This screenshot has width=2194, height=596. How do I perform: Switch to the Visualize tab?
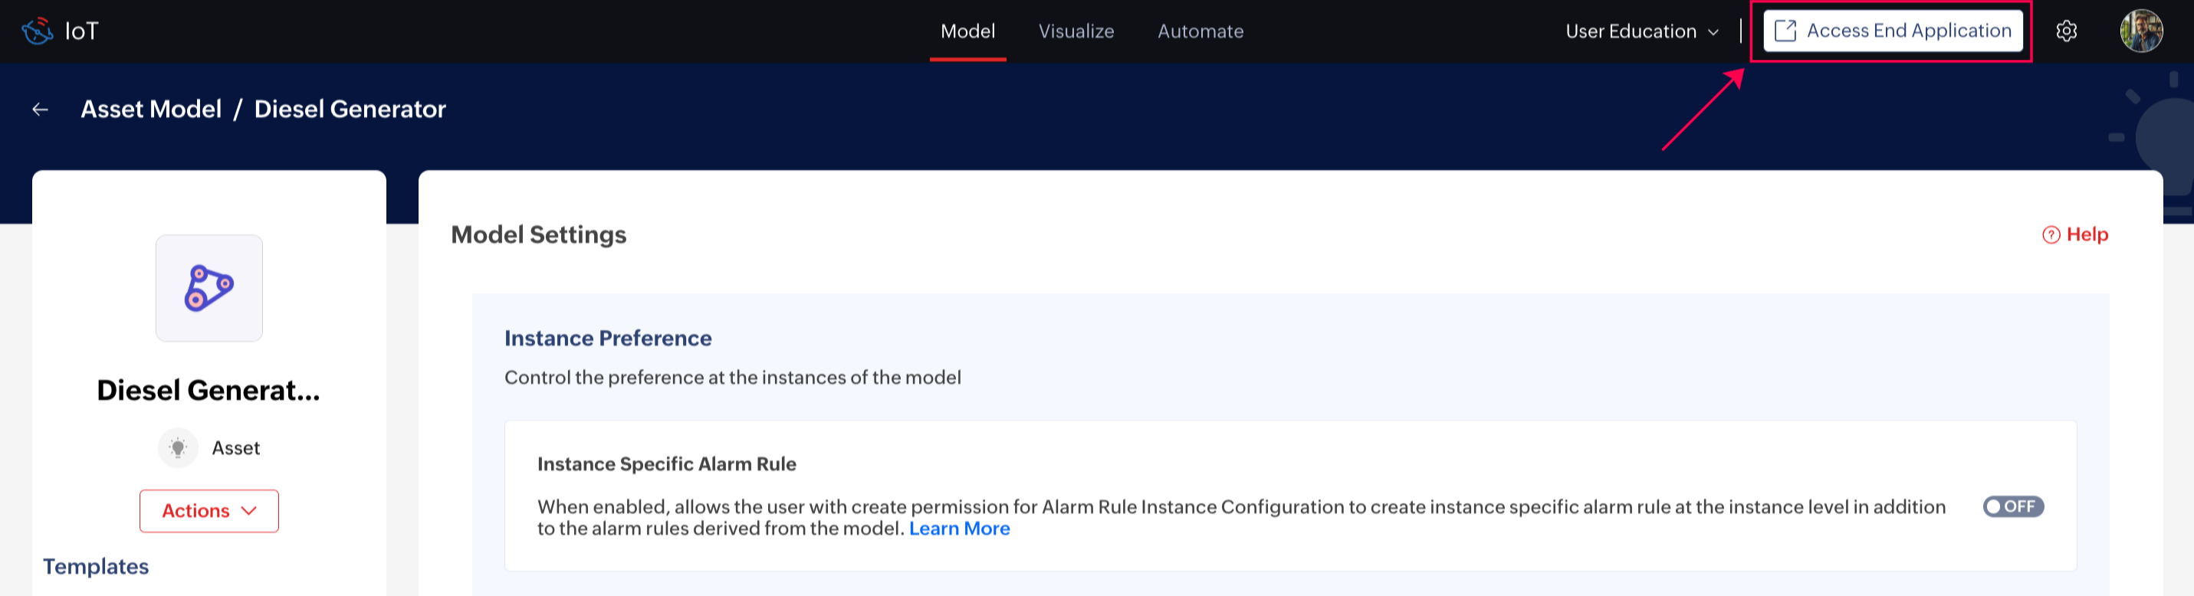click(x=1076, y=31)
